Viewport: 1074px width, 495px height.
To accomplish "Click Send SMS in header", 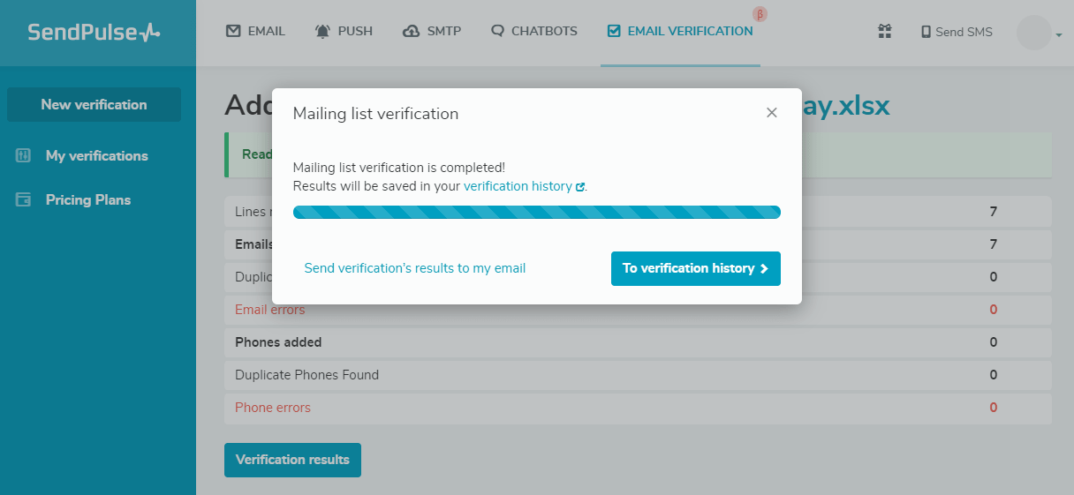I will tap(957, 32).
